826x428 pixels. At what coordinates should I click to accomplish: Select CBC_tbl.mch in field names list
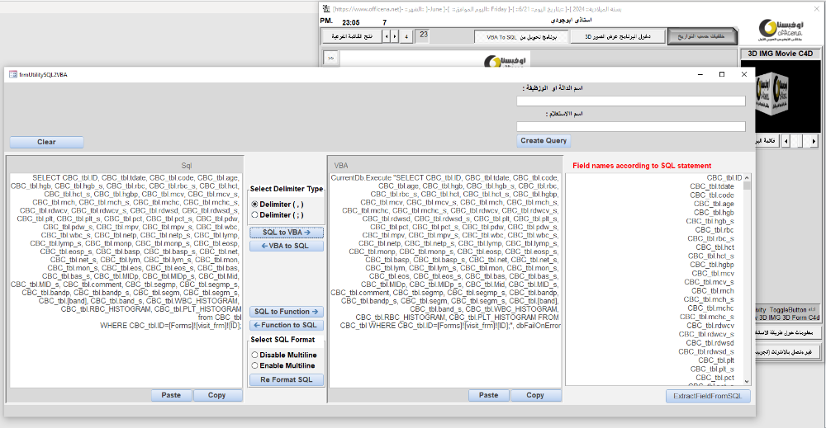pyautogui.click(x=713, y=291)
